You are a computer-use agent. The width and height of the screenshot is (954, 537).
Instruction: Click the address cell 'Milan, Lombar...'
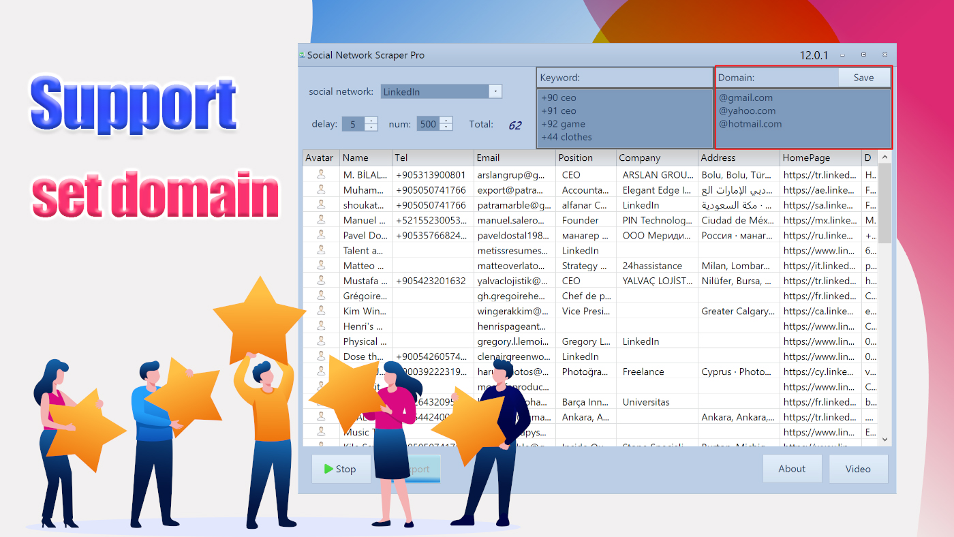coord(737,265)
